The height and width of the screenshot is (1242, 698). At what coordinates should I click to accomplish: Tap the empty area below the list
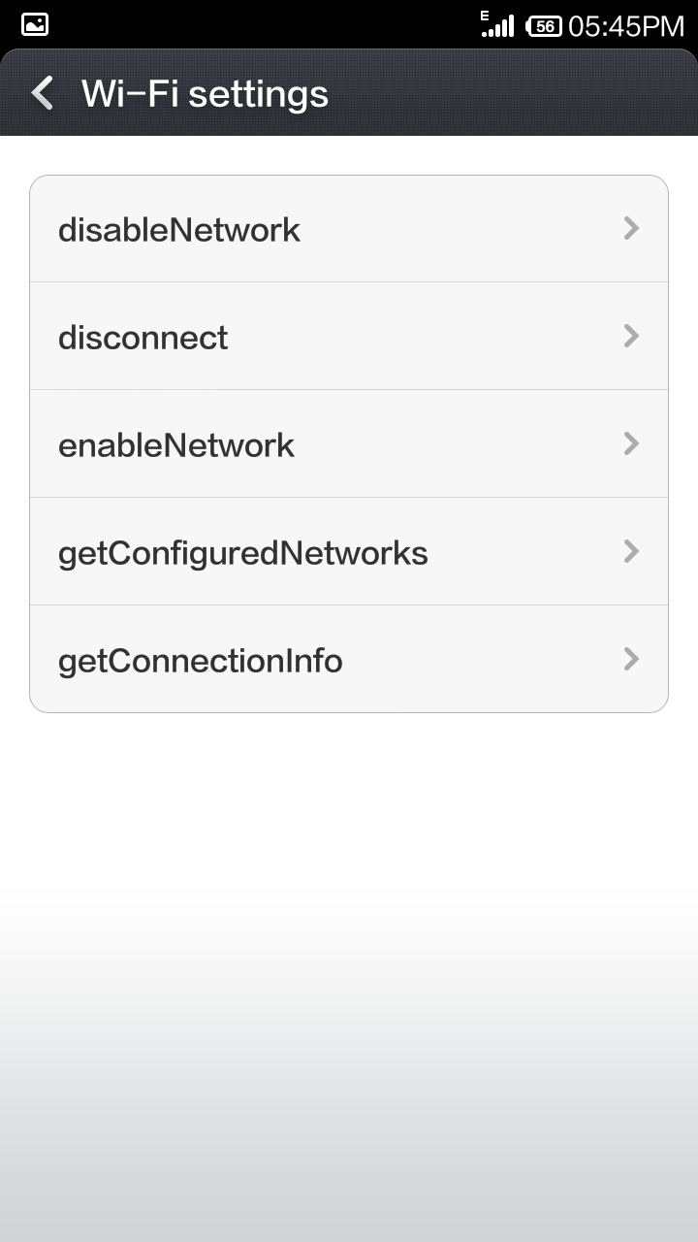click(349, 922)
